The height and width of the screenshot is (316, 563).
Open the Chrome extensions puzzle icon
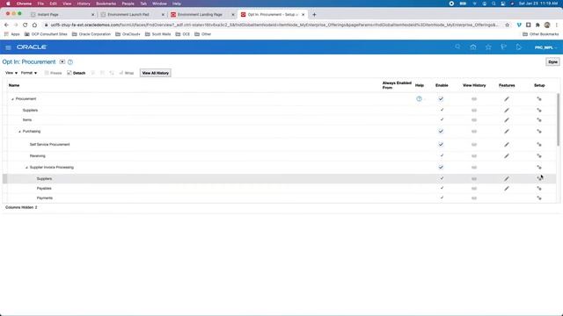point(537,25)
